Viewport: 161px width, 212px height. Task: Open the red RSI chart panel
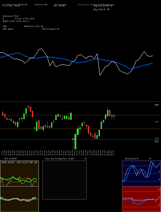pyautogui.click(x=141, y=199)
